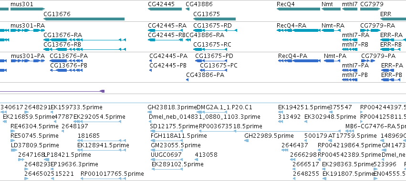Click the CG13675 gene bar

(214, 19)
